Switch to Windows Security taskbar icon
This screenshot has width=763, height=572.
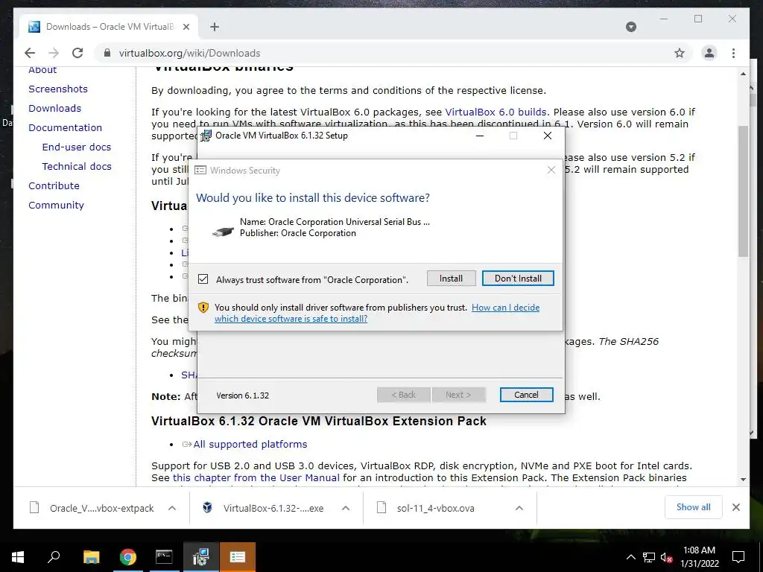238,557
